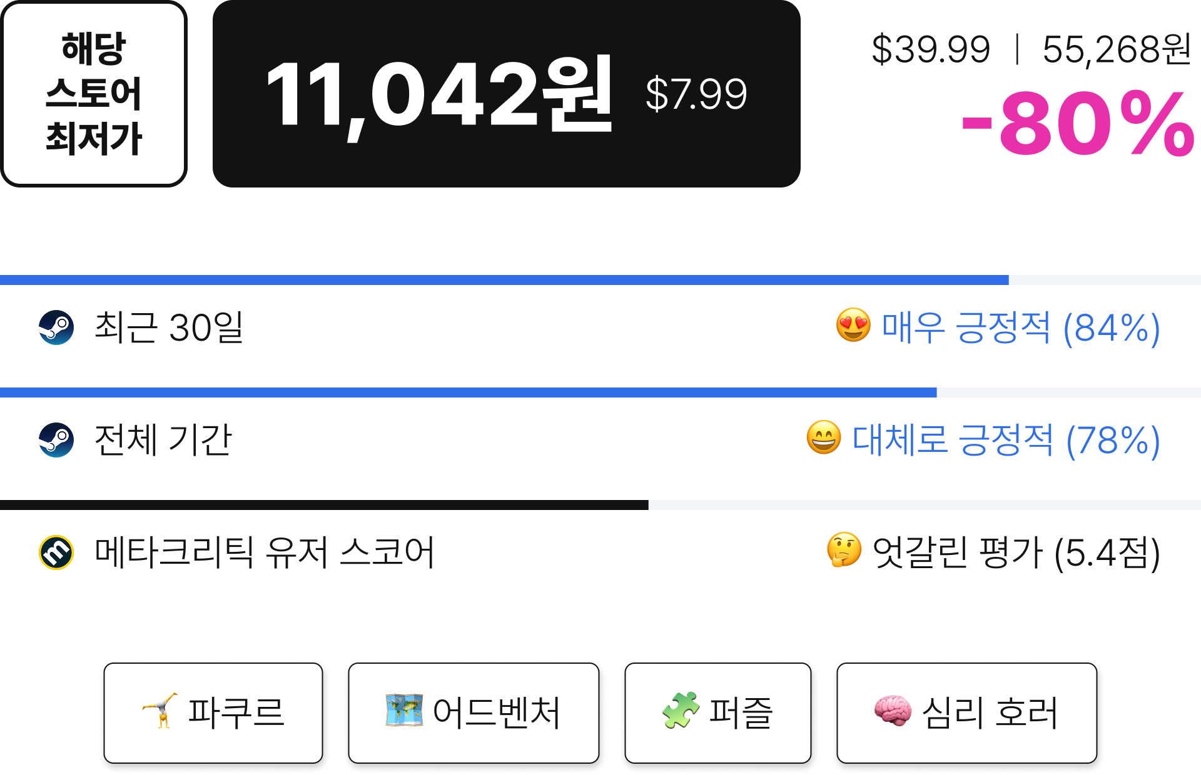
Task: Click the puzzle piece emoji in 퍼즐 tag
Action: 681,711
